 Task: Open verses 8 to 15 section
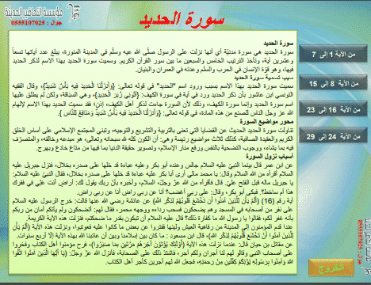333,83
